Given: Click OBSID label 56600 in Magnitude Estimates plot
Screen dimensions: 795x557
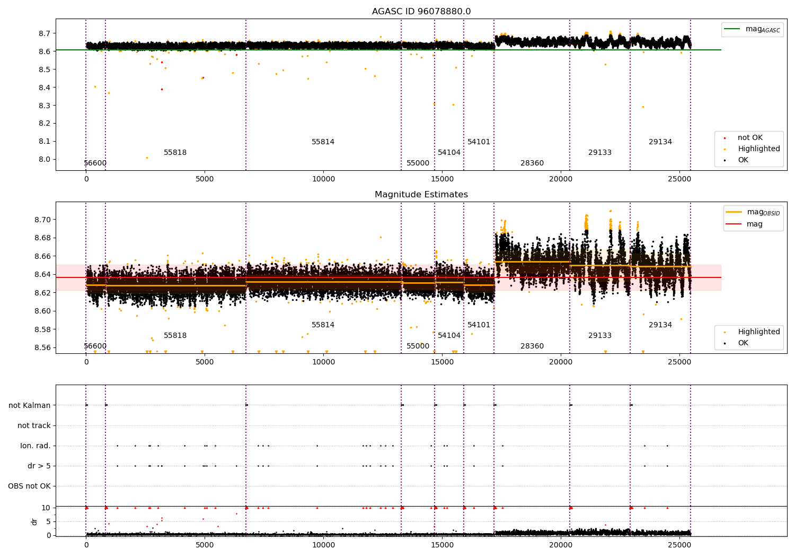Looking at the screenshot, I should pos(95,346).
